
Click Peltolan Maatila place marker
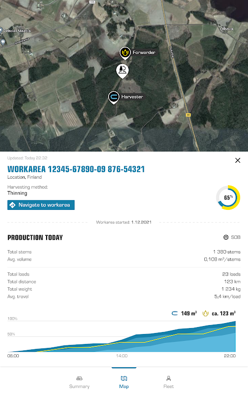tap(1, 31)
